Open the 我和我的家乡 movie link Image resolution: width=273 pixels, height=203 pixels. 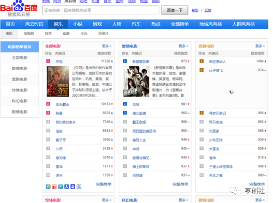click(66, 122)
